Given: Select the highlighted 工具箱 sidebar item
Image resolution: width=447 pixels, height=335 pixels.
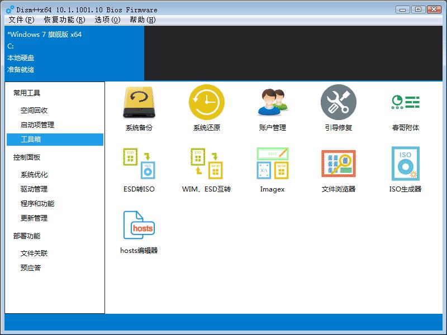Looking at the screenshot, I should tap(55, 139).
